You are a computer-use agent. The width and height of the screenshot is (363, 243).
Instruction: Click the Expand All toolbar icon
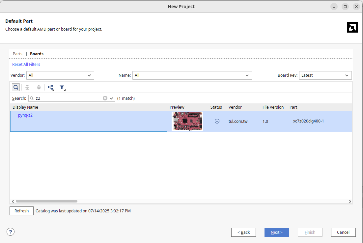39,87
